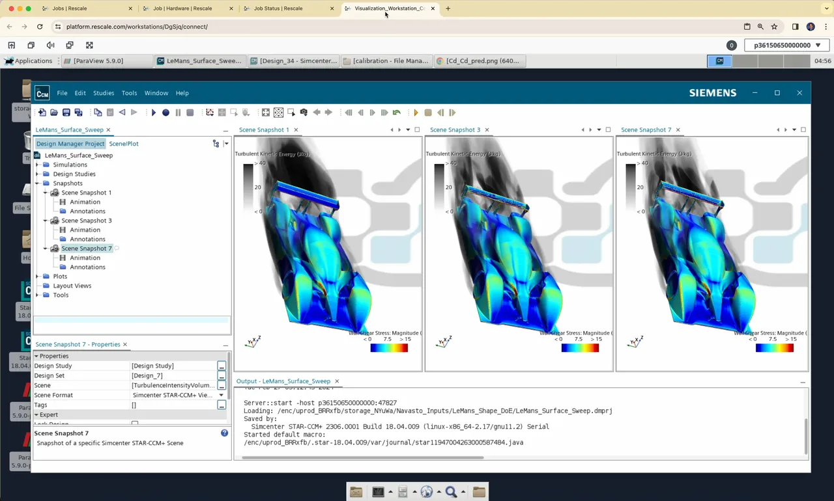834x501 pixels.
Task: Open the Applications menu in the taskbar
Action: pos(28,61)
